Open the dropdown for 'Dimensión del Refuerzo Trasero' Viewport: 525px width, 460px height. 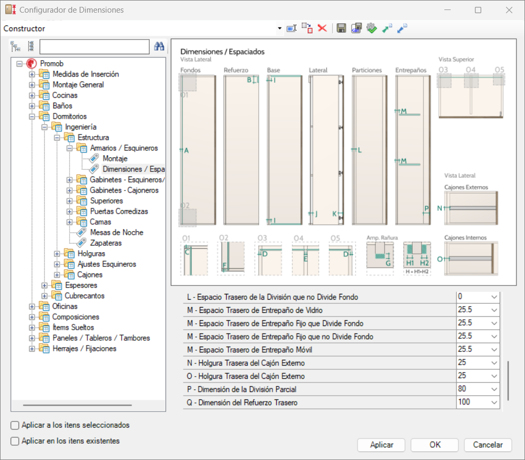pos(495,402)
